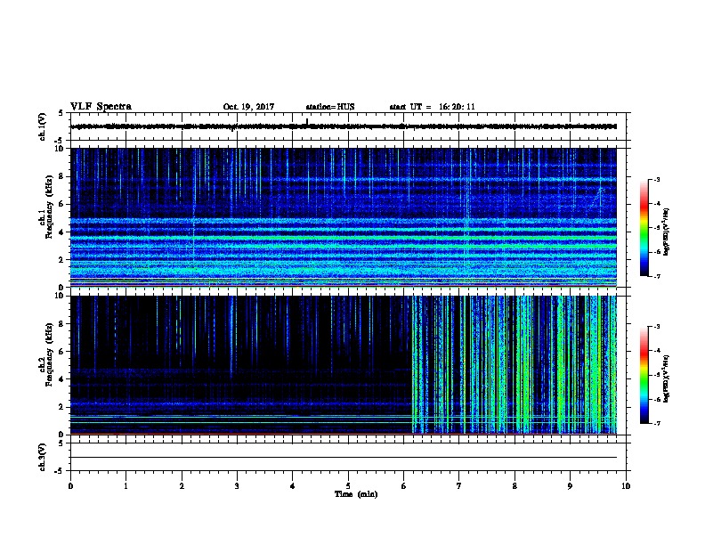Click the "3" tick on the time axis

237,486
